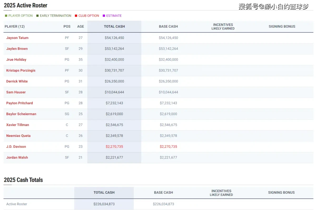Click the Derrick White name link

pos(17,81)
